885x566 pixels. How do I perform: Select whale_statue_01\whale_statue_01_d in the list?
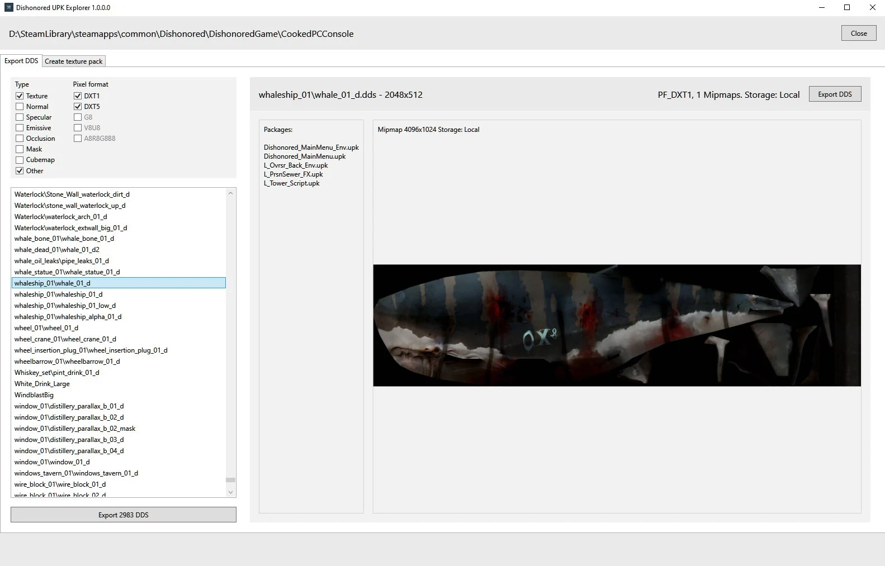[x=67, y=272]
